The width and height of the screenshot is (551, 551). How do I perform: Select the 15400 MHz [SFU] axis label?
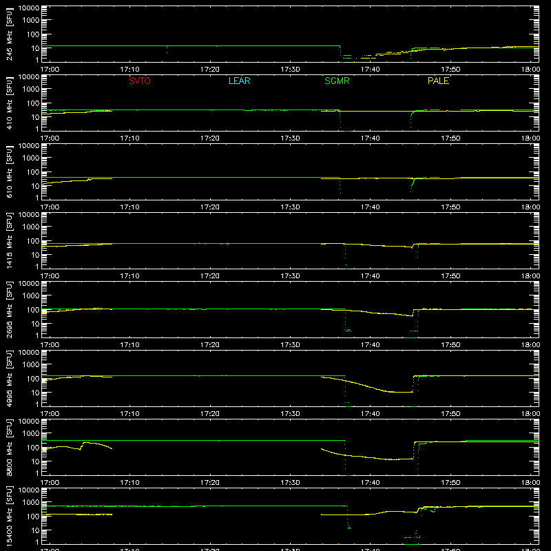9,516
